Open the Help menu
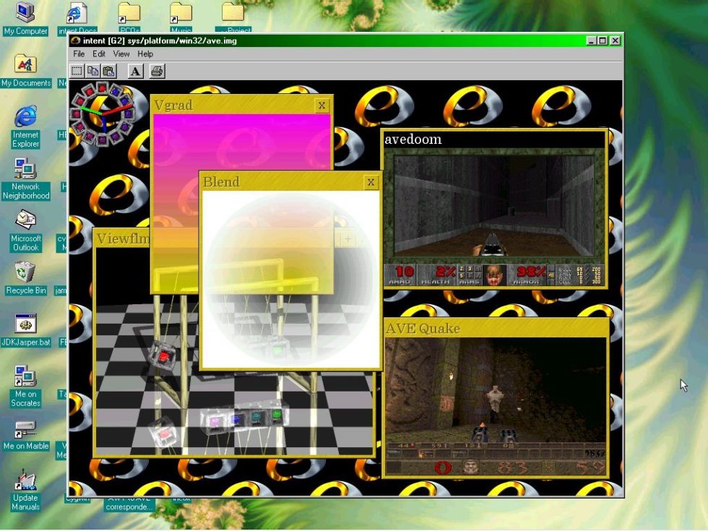This screenshot has width=708, height=531. coord(144,53)
